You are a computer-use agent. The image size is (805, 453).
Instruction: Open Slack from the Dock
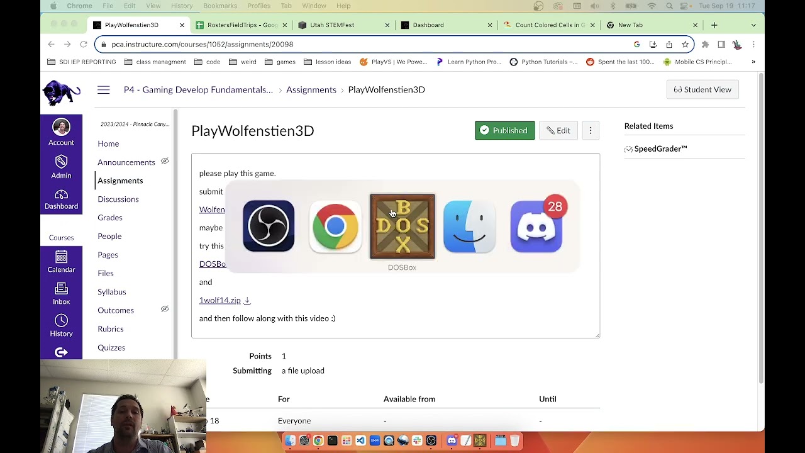point(417,441)
